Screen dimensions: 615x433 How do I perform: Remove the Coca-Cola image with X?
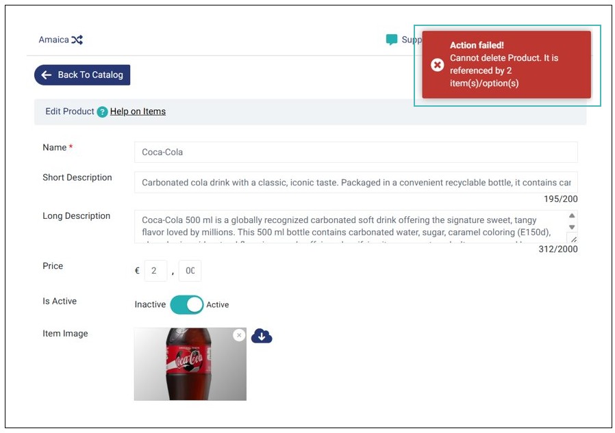coord(239,335)
